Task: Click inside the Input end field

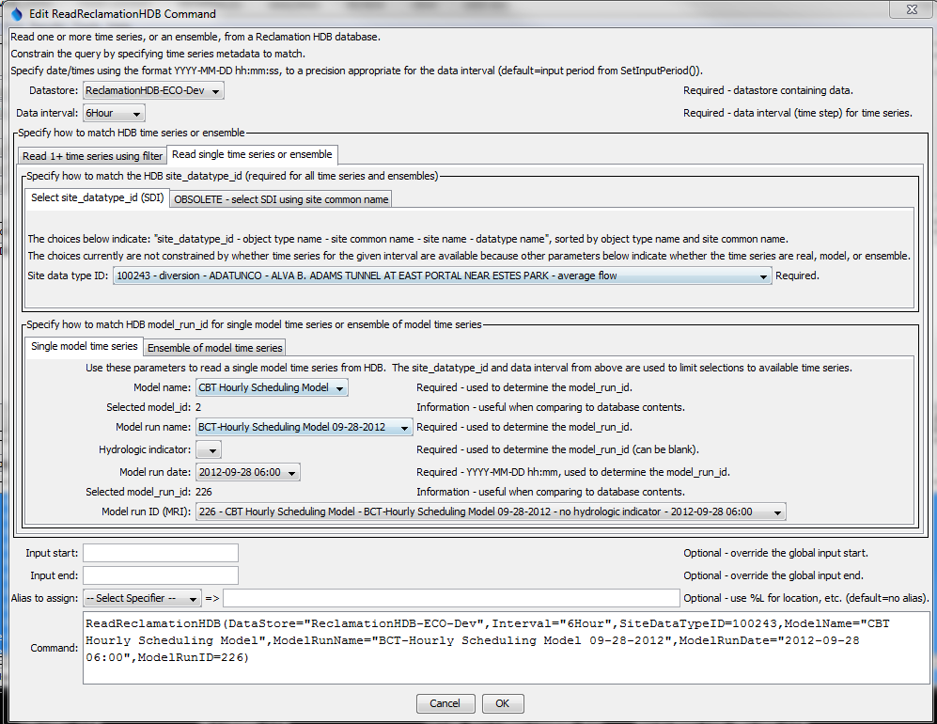Action: [x=160, y=574]
